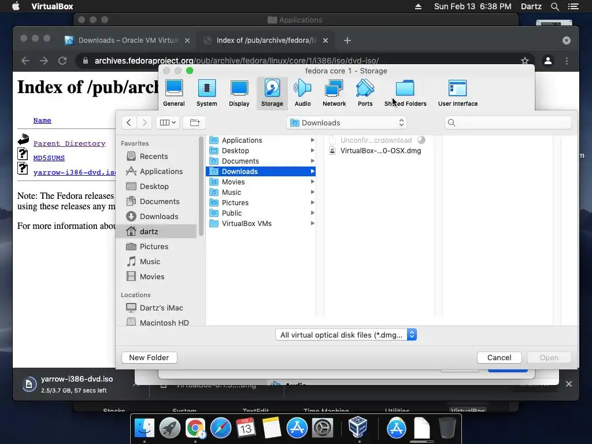Image resolution: width=592 pixels, height=444 pixels.
Task: Select Movies in sidebar Favorites
Action: pos(156,277)
